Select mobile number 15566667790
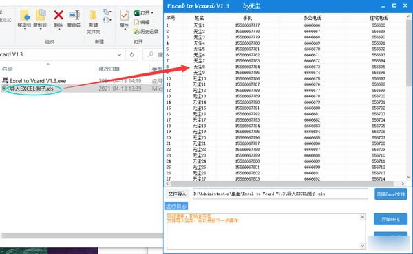Viewport: 413px width, 254px height. (247, 102)
